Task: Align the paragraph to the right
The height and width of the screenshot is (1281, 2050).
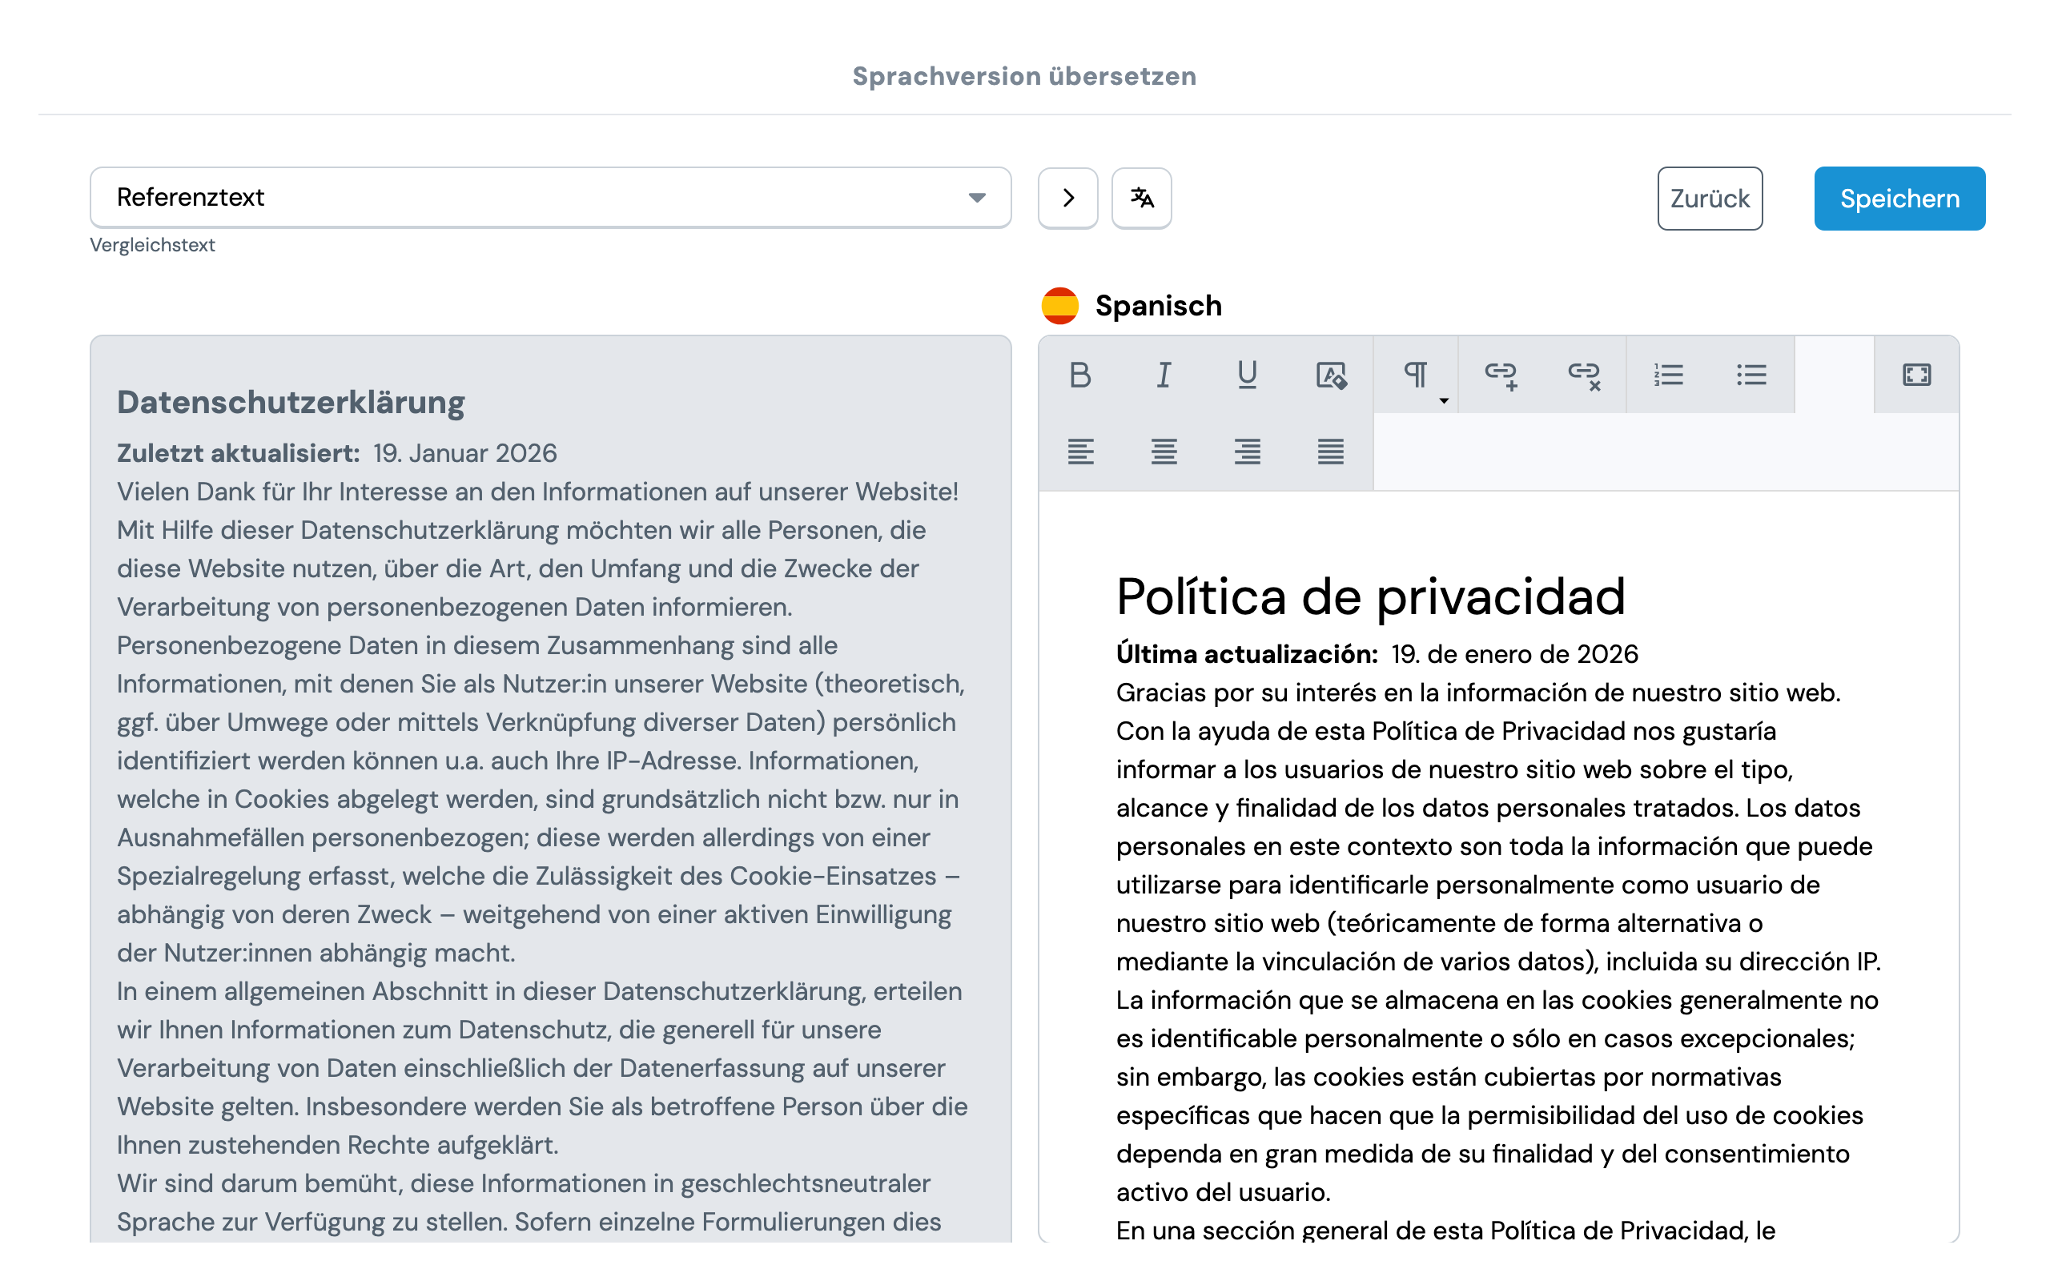Action: [1247, 452]
